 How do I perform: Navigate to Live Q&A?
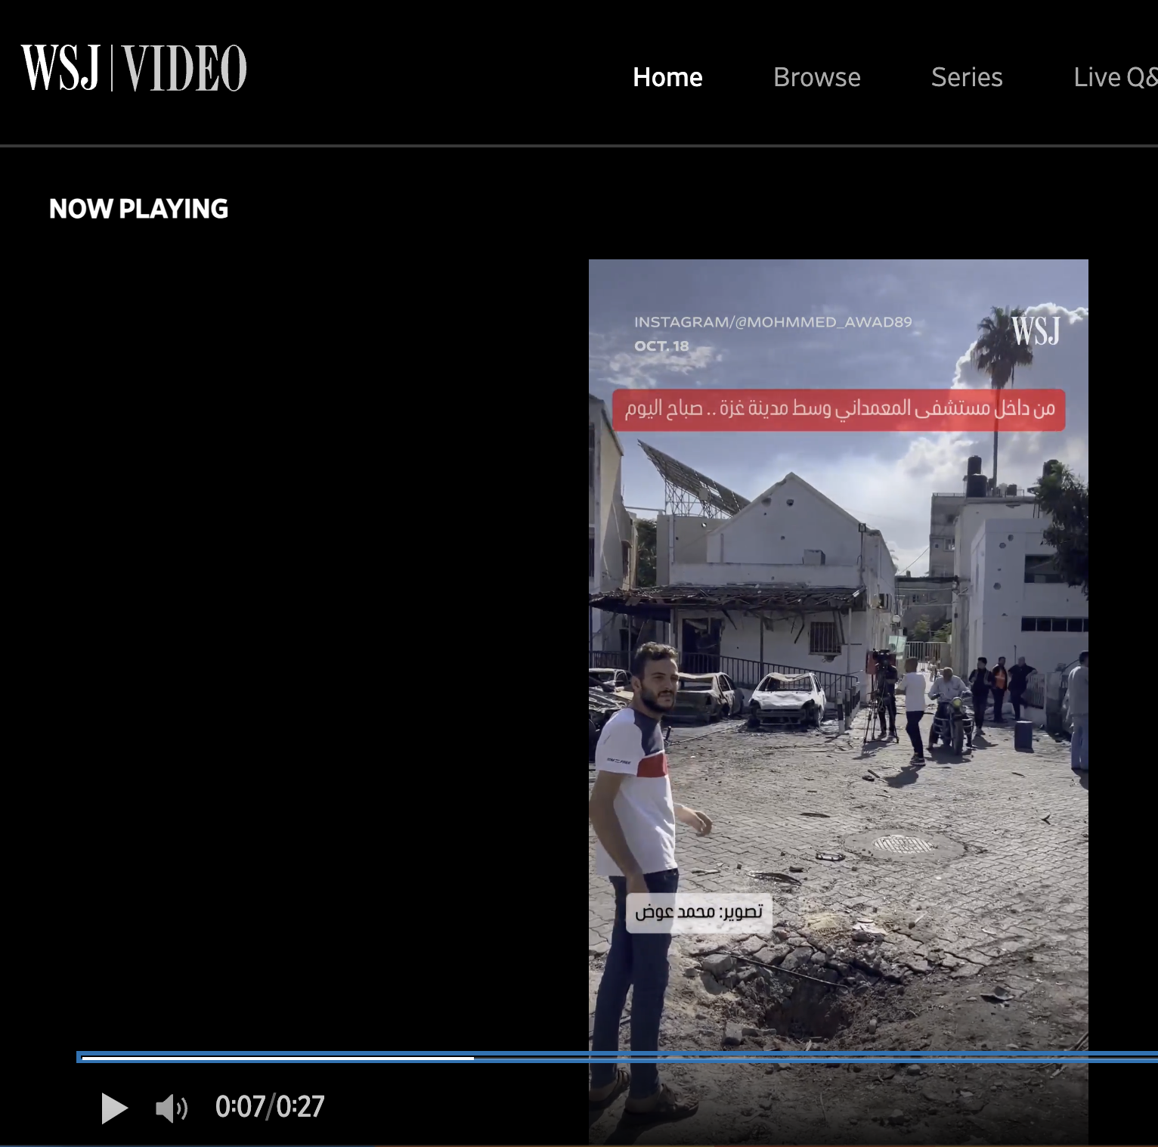tap(1114, 77)
